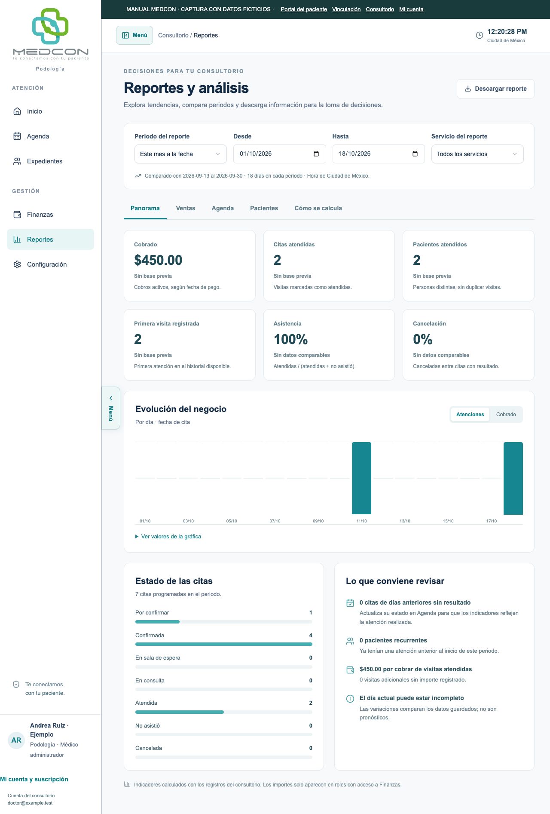This screenshot has width=550, height=814.
Task: Click the Consultorio breadcrumb
Action: click(x=173, y=35)
